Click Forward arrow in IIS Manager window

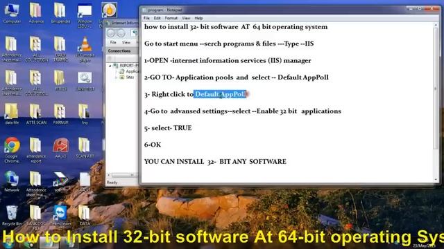(121, 33)
